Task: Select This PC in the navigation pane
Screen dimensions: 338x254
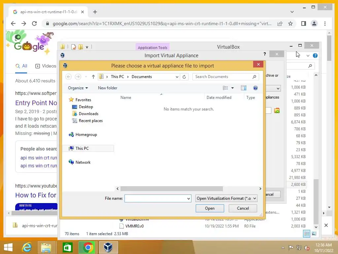Action: [88, 148]
